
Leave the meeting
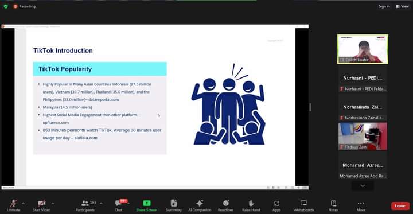[400, 206]
